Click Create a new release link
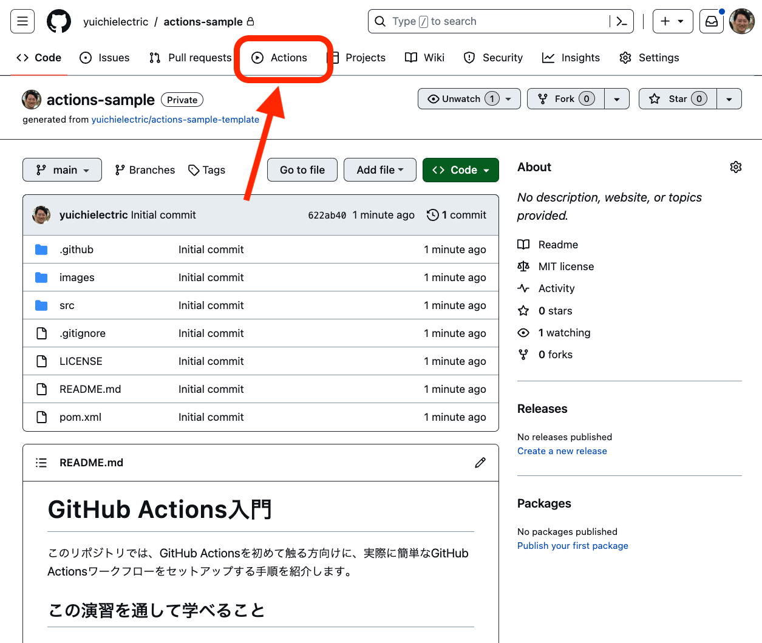 click(562, 451)
